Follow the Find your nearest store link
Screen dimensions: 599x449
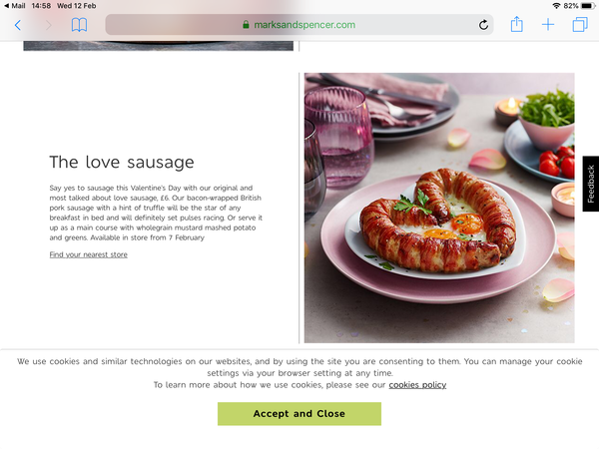click(88, 254)
